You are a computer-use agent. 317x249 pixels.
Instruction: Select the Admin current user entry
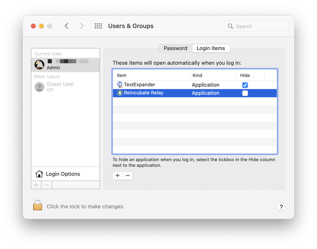pyautogui.click(x=65, y=65)
